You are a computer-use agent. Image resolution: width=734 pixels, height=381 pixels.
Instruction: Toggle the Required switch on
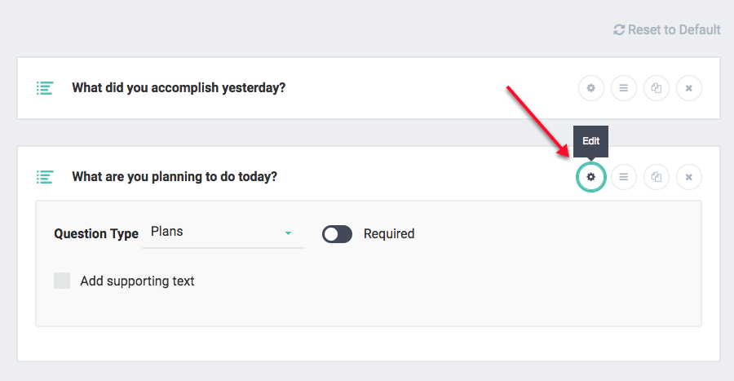(x=337, y=234)
